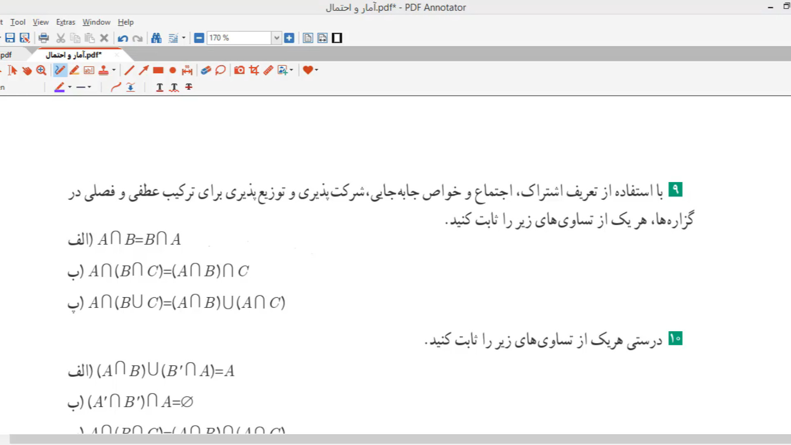The height and width of the screenshot is (445, 791).
Task: Select the Eraser tool
Action: click(206, 70)
